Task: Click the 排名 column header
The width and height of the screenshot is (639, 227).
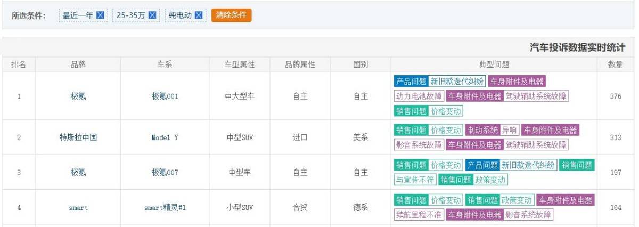Action: [x=19, y=65]
